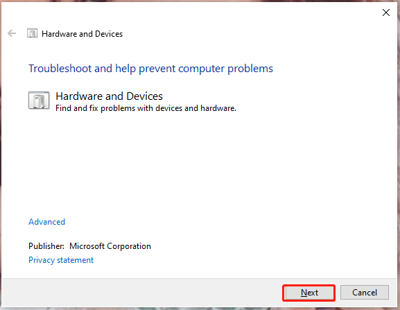Click the Microsoft Corporation publisher name

[x=110, y=246]
